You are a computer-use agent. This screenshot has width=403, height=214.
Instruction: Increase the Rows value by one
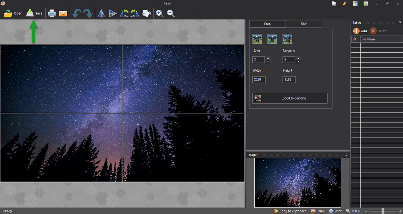(268, 58)
